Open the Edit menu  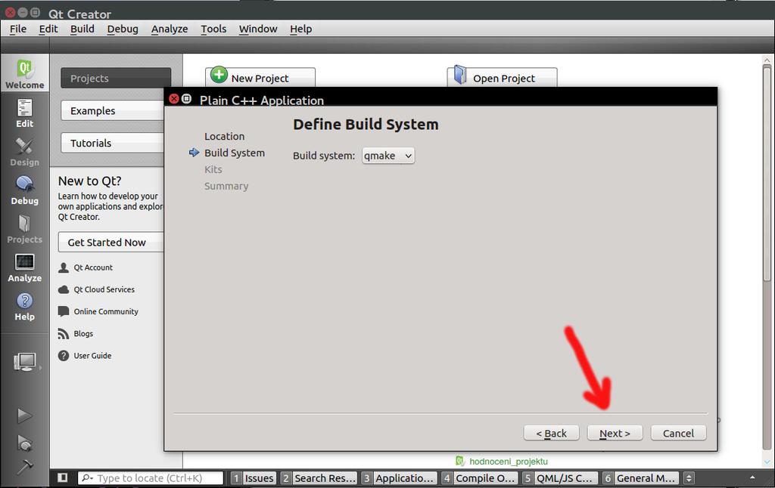pyautogui.click(x=48, y=29)
